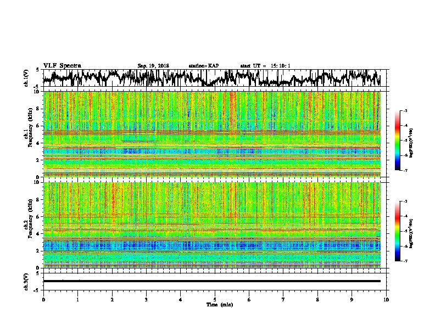Click the "VLF Spectra" title text
The height and width of the screenshot is (336, 435).
62,66
